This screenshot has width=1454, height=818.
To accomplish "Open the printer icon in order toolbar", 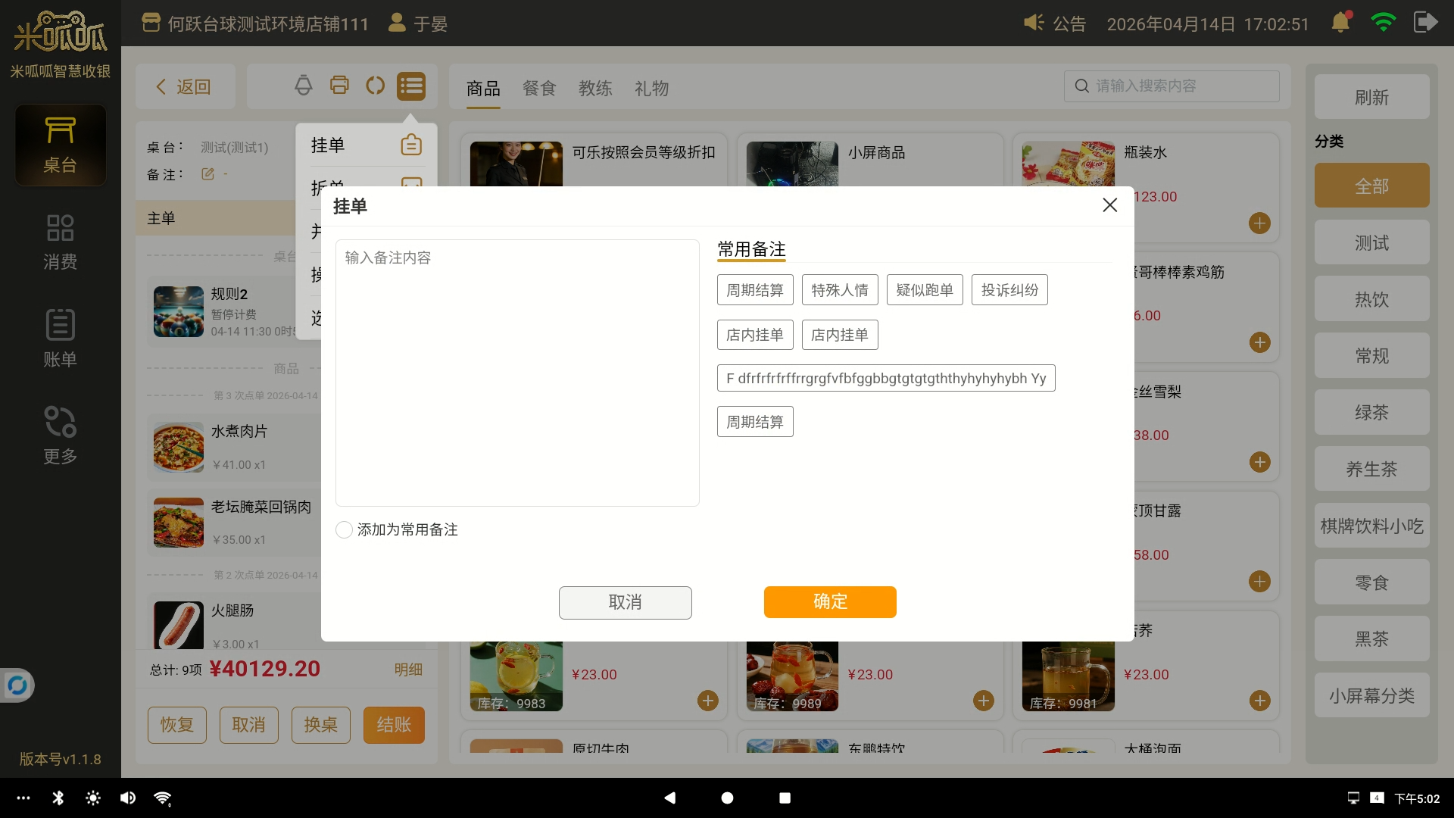I will coord(339,86).
